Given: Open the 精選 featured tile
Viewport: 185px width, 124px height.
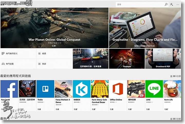Looking at the screenshot, I should pyautogui.click(x=54, y=54).
